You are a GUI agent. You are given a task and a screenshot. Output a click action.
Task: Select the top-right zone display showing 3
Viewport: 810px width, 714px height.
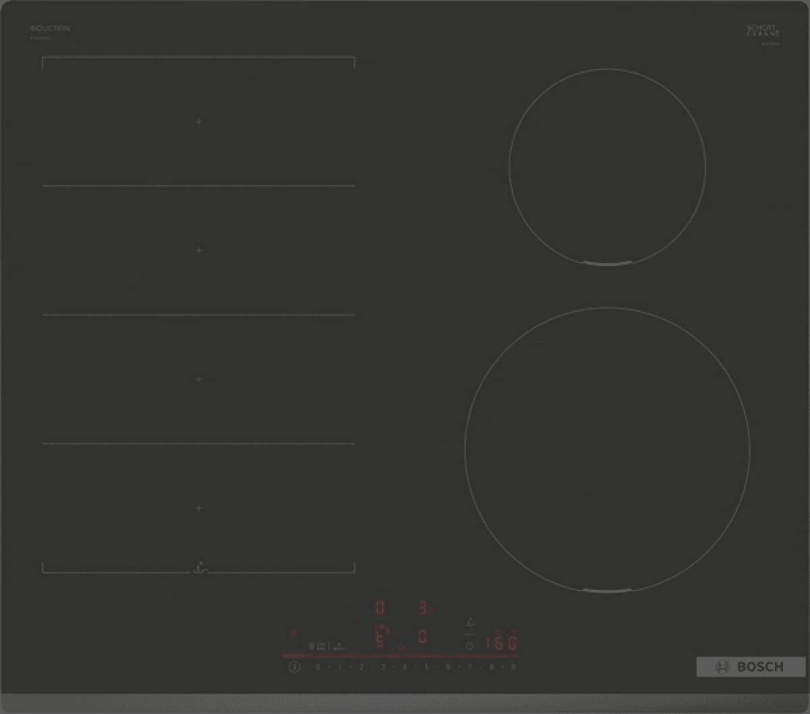click(424, 608)
